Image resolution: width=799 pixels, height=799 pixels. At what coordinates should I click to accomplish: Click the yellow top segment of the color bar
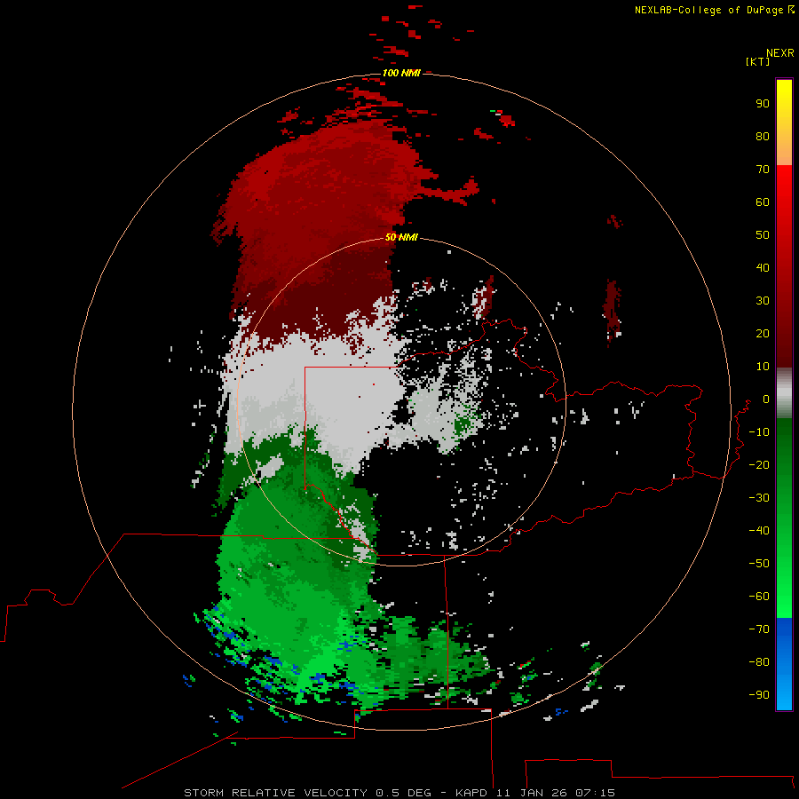click(784, 123)
